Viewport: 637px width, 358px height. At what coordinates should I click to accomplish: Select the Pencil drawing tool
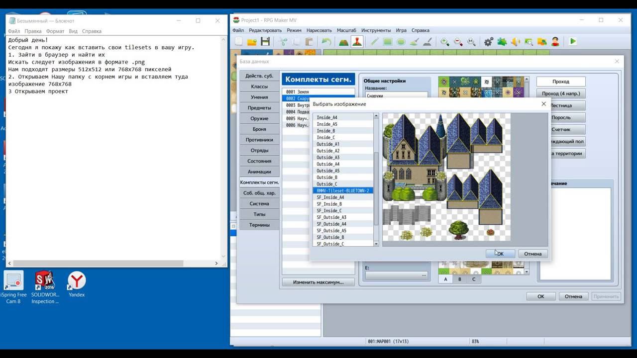374,42
